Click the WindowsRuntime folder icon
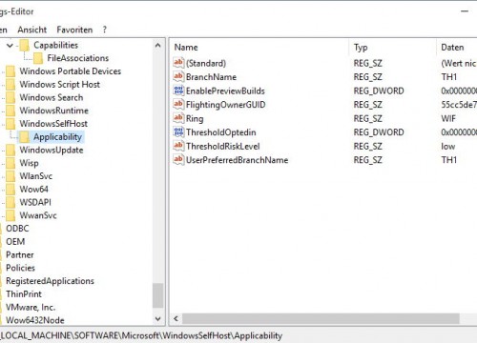The height and width of the screenshot is (343, 477). pos(10,111)
